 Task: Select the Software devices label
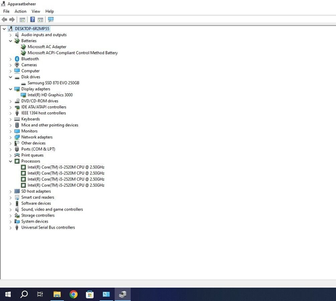click(36, 204)
